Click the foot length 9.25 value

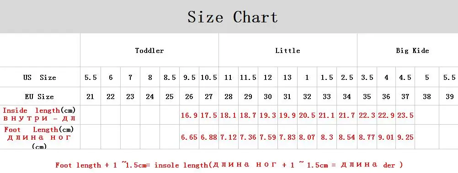pyautogui.click(x=405, y=137)
